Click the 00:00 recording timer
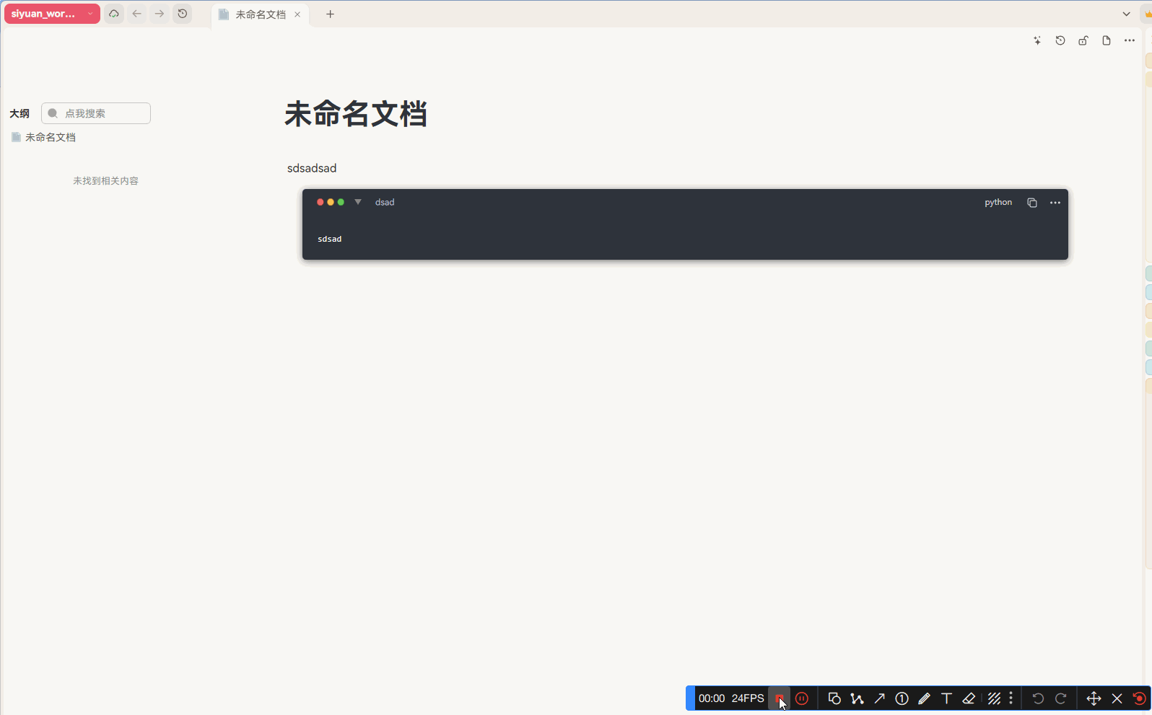The image size is (1152, 715). click(x=712, y=698)
